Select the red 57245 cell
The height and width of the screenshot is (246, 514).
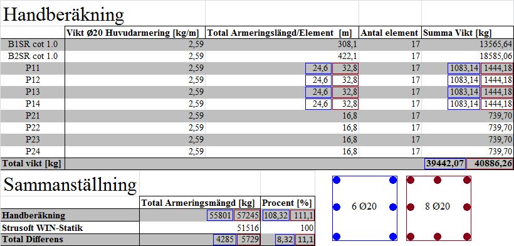pyautogui.click(x=247, y=215)
